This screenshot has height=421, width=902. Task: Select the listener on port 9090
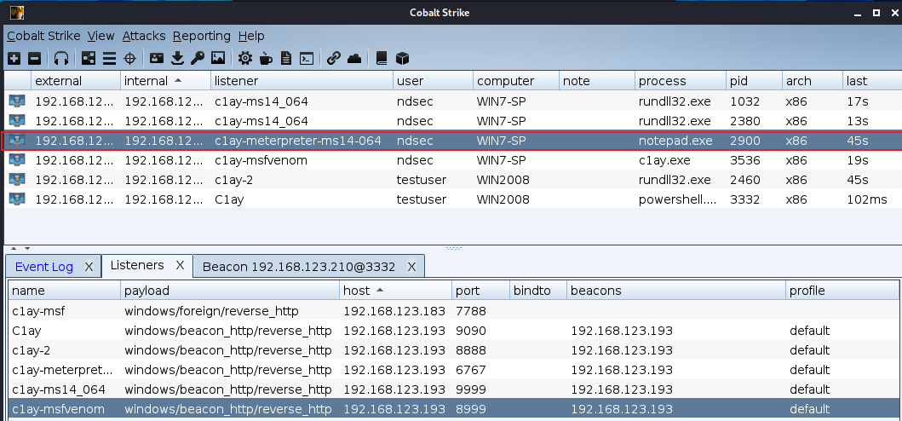tap(453, 331)
